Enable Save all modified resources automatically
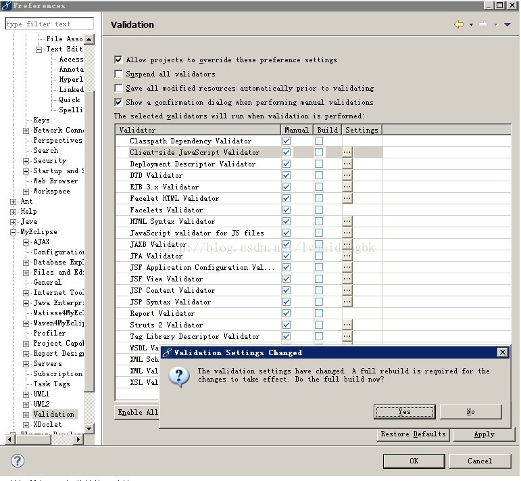521x481 pixels. point(118,88)
